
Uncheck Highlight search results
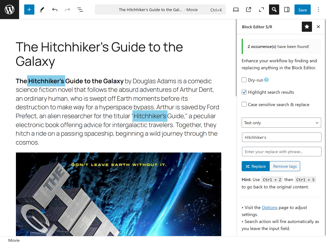point(244,92)
